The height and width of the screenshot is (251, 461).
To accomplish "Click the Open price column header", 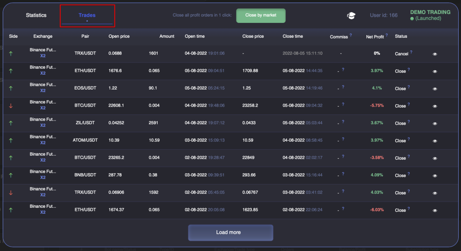I will 119,36.
